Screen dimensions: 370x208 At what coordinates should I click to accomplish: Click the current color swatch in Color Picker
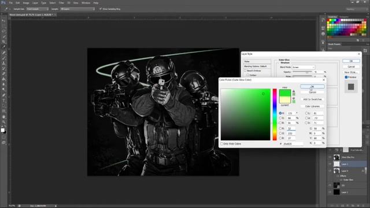tap(285, 99)
